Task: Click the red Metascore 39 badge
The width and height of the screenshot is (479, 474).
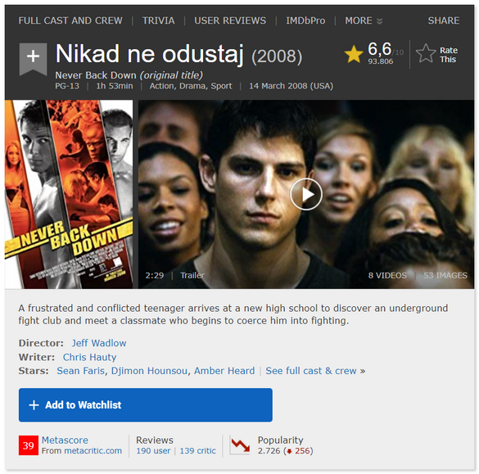Action: [29, 445]
